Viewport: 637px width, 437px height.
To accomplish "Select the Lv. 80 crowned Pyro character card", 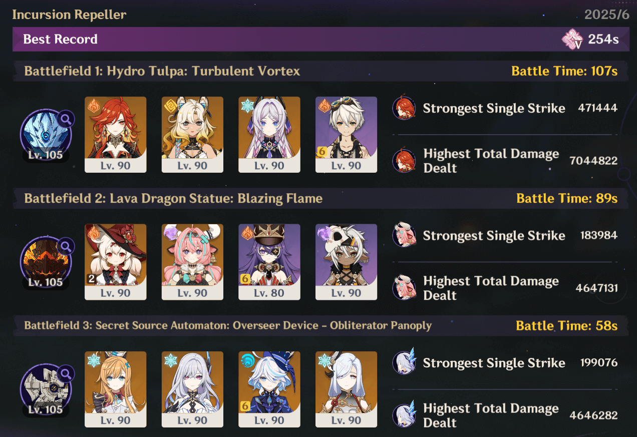I will pyautogui.click(x=269, y=262).
